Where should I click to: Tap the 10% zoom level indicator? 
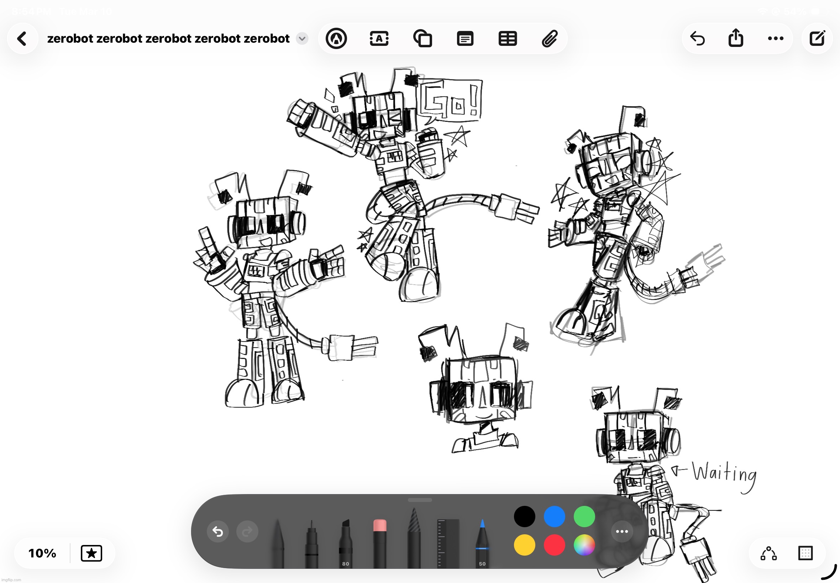[42, 553]
